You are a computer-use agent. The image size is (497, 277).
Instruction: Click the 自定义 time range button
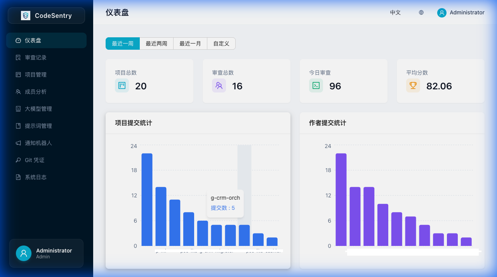coord(221,44)
